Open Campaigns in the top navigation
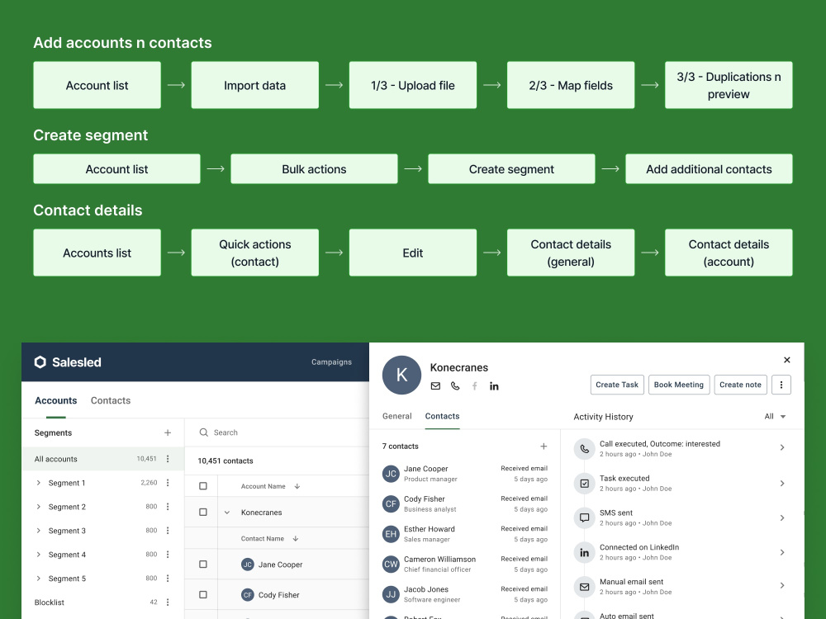The height and width of the screenshot is (619, 826). point(331,362)
